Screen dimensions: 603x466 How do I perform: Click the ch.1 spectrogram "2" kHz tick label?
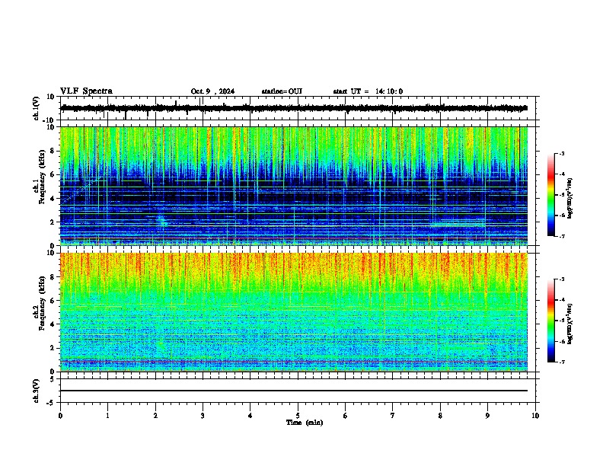coord(53,222)
